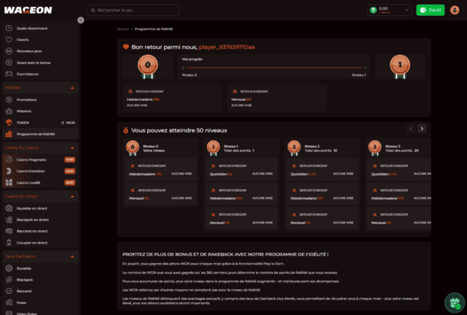Collapse the sidebar with the arrow button
Viewport: 467px width, 315px height.
coord(81,20)
